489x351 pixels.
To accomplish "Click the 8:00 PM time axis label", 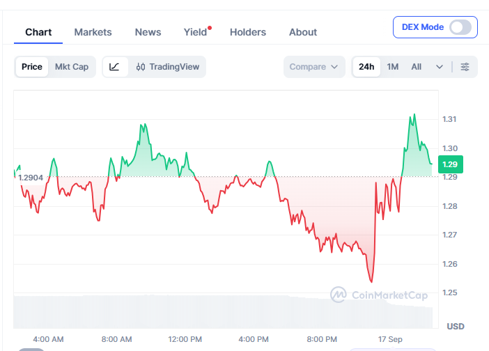I will coord(322,339).
